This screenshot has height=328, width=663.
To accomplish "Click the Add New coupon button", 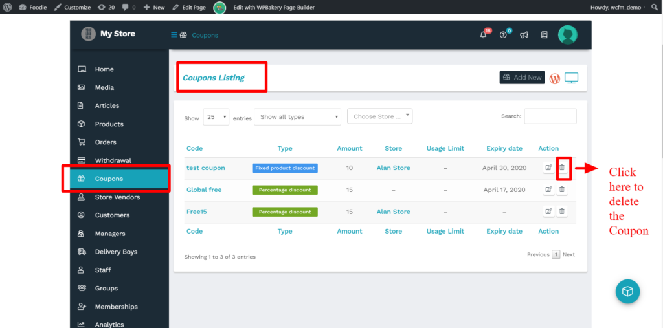I will pos(522,78).
